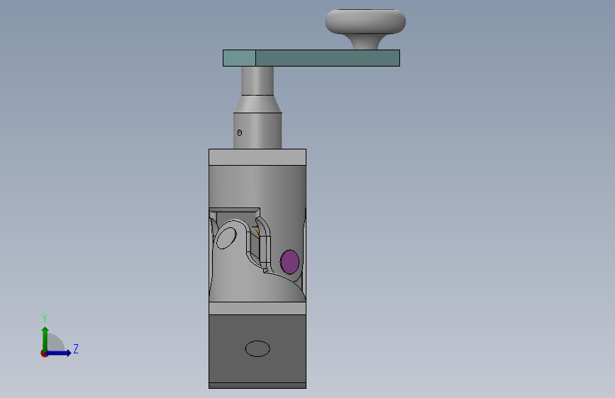
Task: Click the red origin of the triad
Action: click(x=44, y=353)
